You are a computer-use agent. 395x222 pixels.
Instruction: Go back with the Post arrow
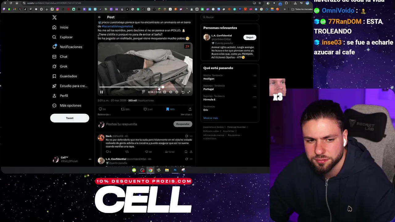tap(99, 17)
